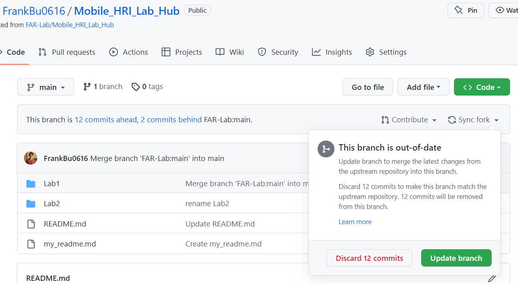Open the 'Update README.md' commit message
The image size is (518, 284).
[x=220, y=224]
